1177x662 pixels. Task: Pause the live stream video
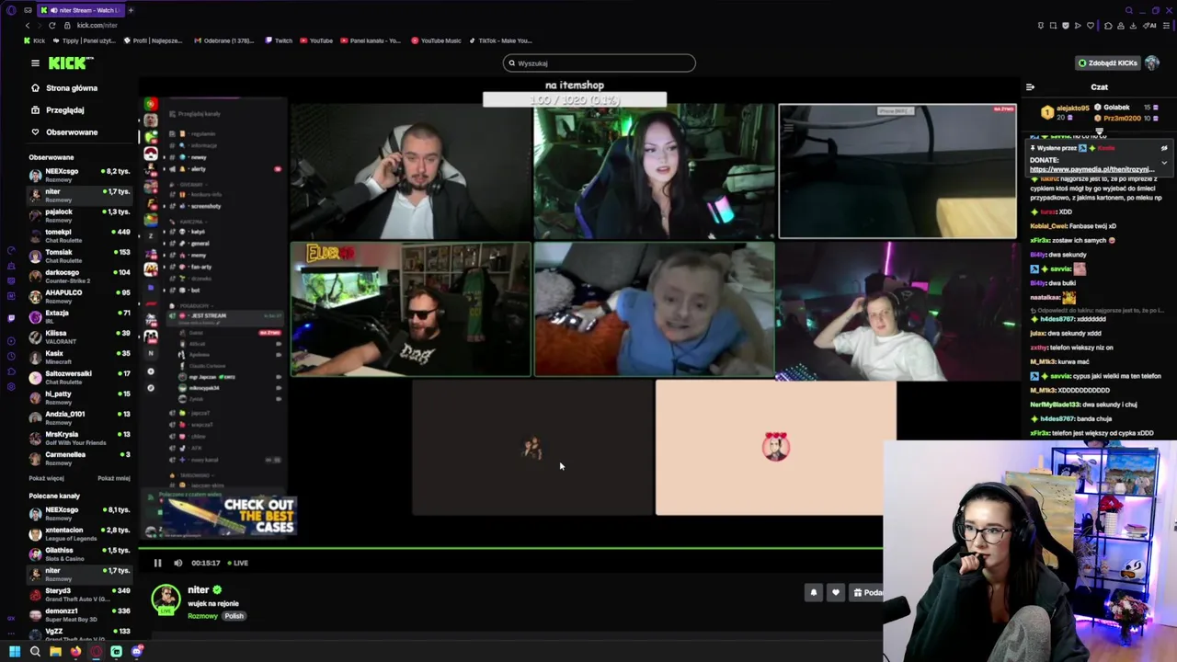(x=157, y=563)
